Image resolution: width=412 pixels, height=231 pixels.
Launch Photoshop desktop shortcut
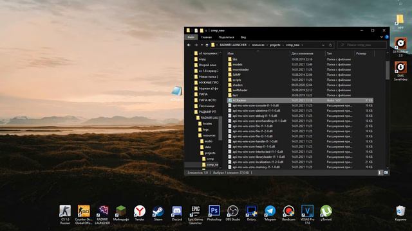tap(214, 213)
